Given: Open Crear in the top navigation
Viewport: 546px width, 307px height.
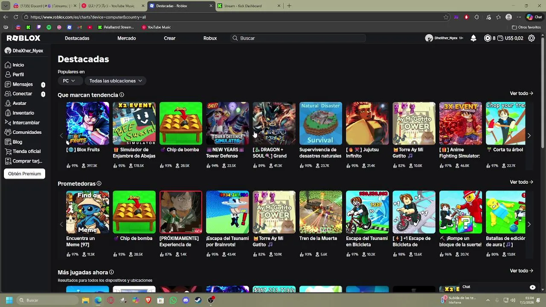Looking at the screenshot, I should (x=170, y=38).
